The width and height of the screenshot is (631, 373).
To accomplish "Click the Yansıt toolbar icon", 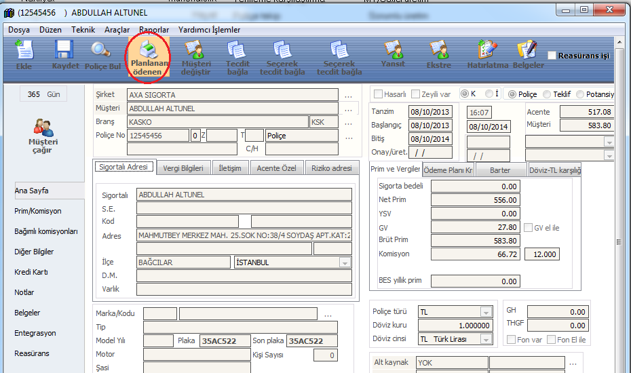I will pyautogui.click(x=393, y=54).
